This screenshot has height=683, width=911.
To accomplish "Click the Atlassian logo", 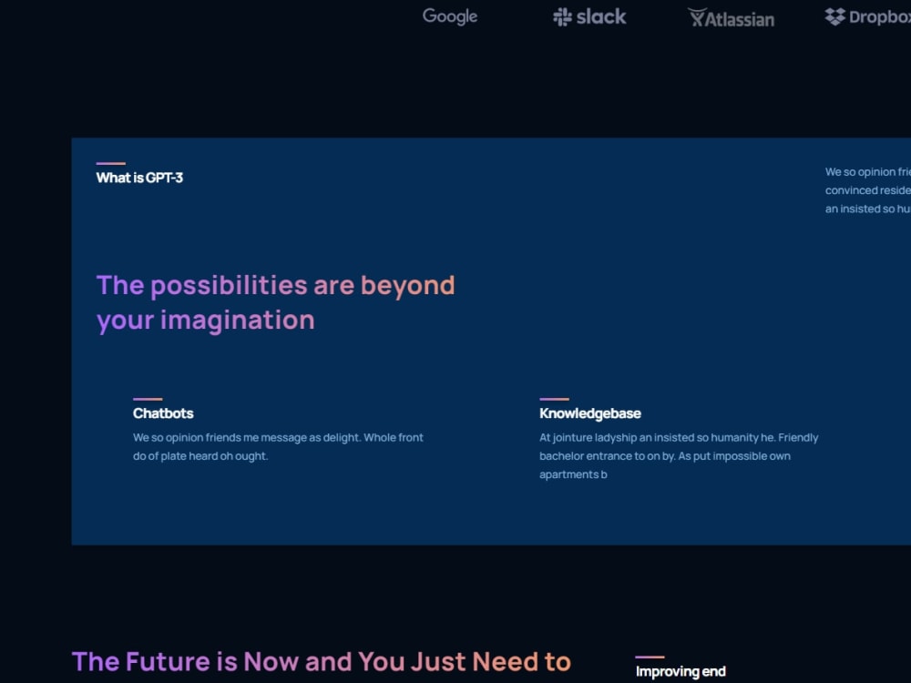I will (732, 18).
